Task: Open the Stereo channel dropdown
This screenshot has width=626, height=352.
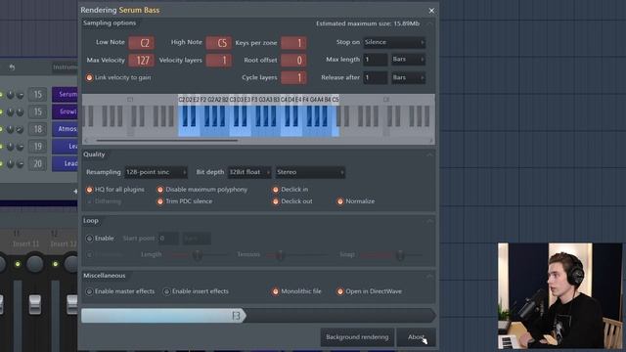Action: click(310, 172)
